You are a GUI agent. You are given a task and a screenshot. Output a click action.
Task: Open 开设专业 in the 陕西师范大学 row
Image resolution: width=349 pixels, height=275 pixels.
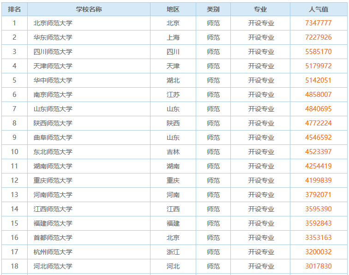(261, 123)
